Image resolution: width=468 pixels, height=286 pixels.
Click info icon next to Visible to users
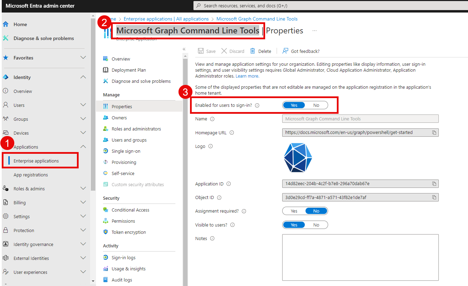tap(232, 225)
